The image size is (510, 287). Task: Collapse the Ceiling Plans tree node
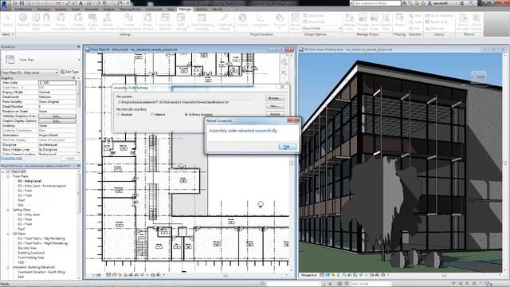8,210
